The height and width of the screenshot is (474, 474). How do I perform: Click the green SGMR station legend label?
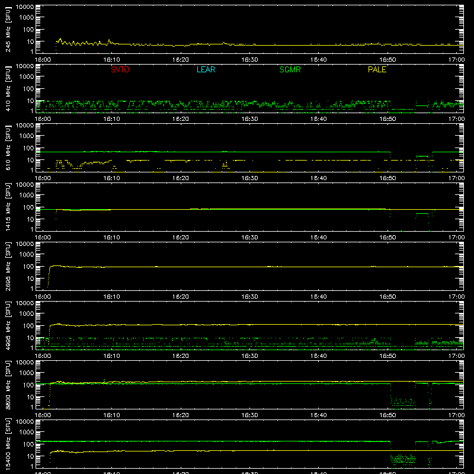tap(290, 69)
